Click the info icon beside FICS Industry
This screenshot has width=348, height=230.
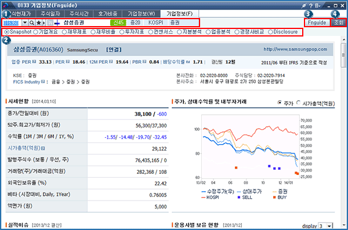tap(43, 82)
